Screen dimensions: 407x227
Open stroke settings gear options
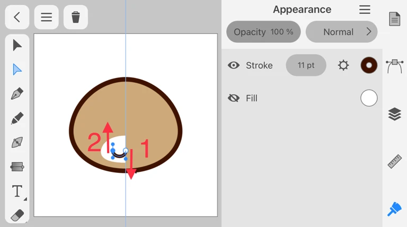(343, 65)
